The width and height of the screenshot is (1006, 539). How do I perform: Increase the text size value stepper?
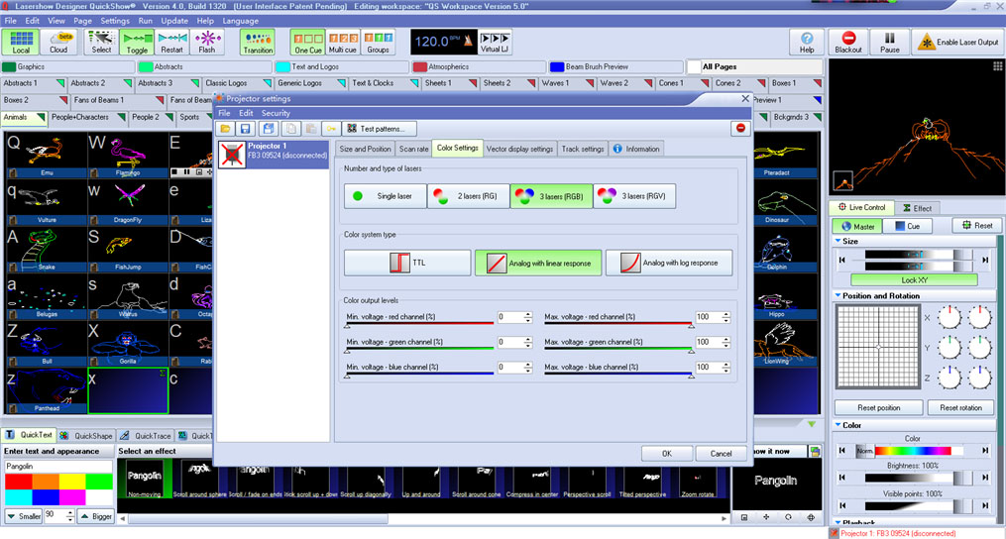click(x=69, y=512)
